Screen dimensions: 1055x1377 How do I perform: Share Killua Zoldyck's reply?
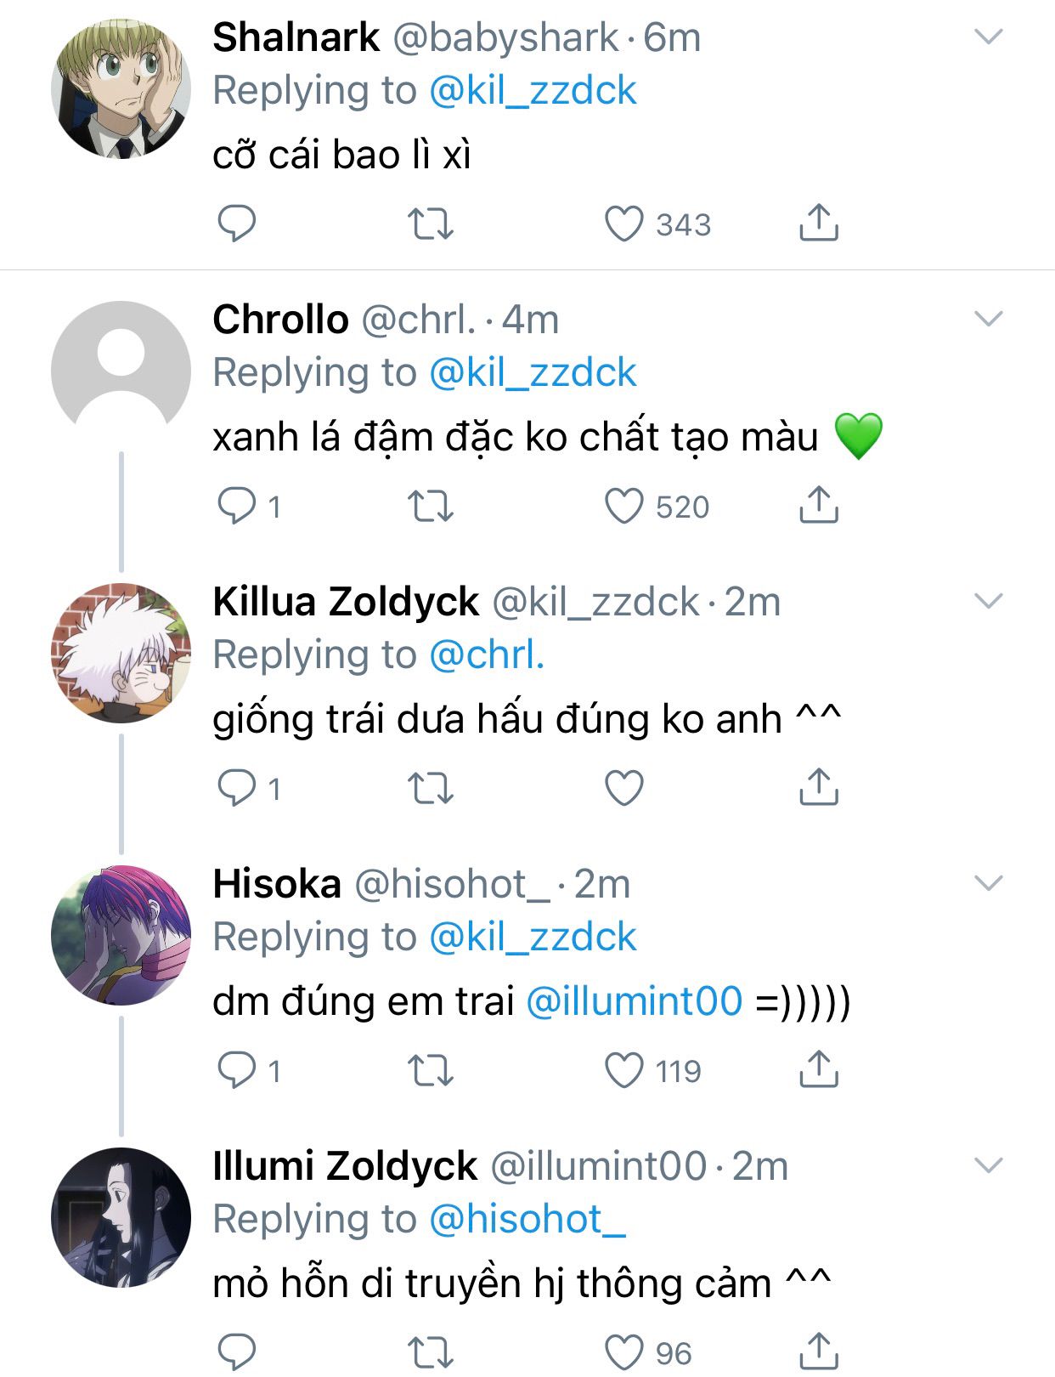818,787
